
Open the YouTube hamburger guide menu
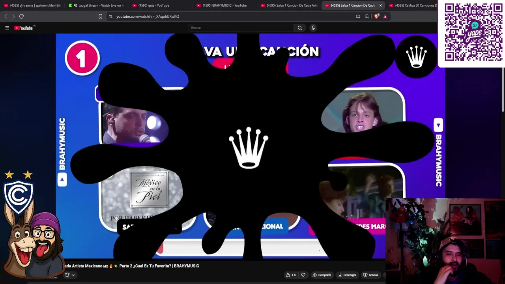click(7, 28)
